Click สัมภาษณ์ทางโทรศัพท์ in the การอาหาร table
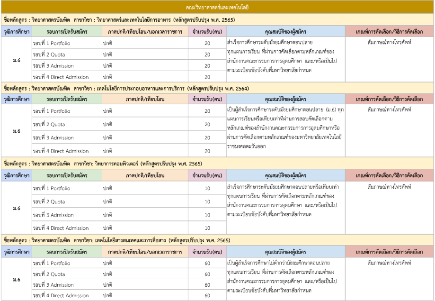435x301 pixels. tap(389, 43)
